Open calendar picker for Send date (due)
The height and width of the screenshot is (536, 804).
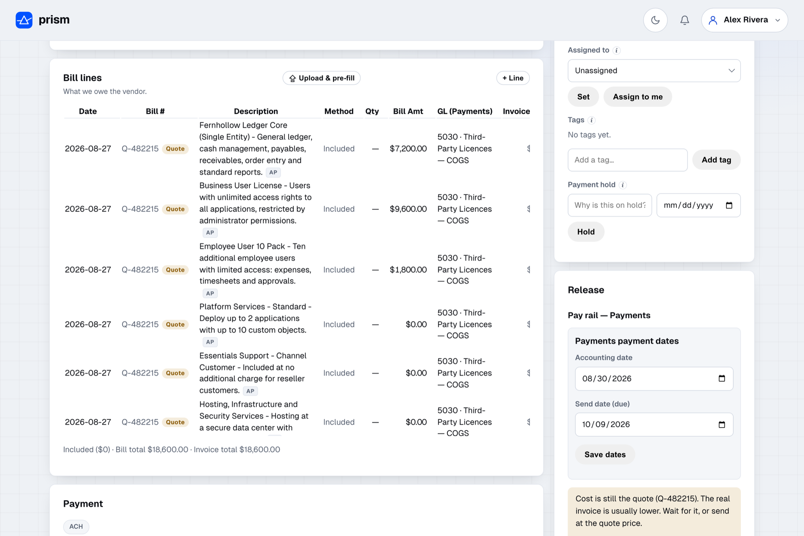point(722,424)
